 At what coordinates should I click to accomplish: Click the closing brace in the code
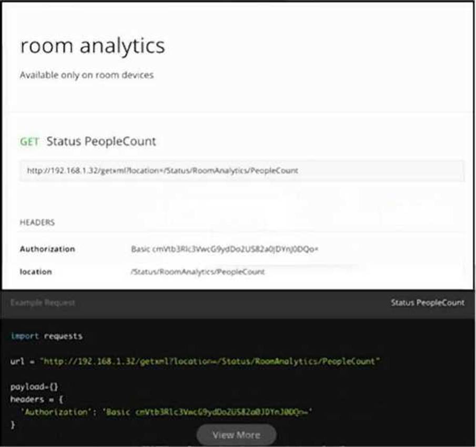click(x=13, y=424)
